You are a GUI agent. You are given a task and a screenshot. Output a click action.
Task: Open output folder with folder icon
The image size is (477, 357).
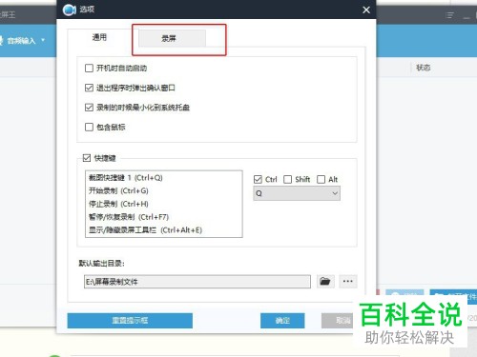(x=325, y=281)
